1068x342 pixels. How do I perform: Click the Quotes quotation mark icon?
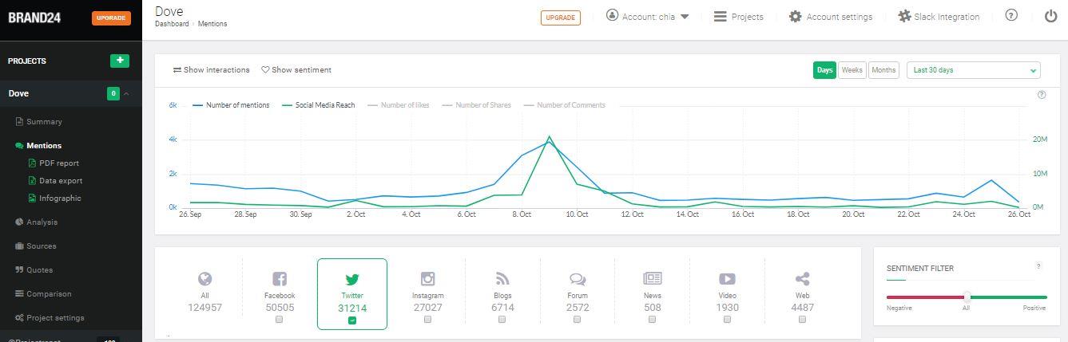(19, 270)
